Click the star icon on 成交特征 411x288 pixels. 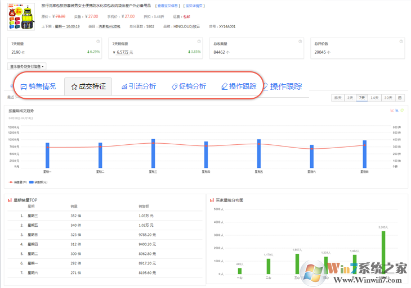74,87
